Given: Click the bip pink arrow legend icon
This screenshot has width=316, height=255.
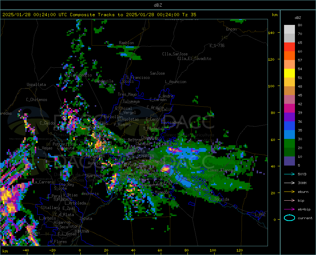Looking at the screenshot, I should click(289, 201).
